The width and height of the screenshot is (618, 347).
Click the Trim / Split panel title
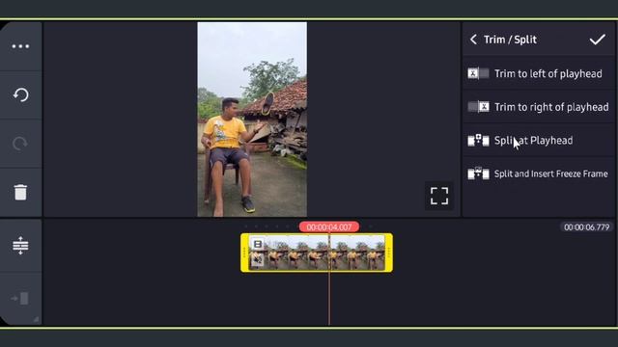(x=510, y=40)
